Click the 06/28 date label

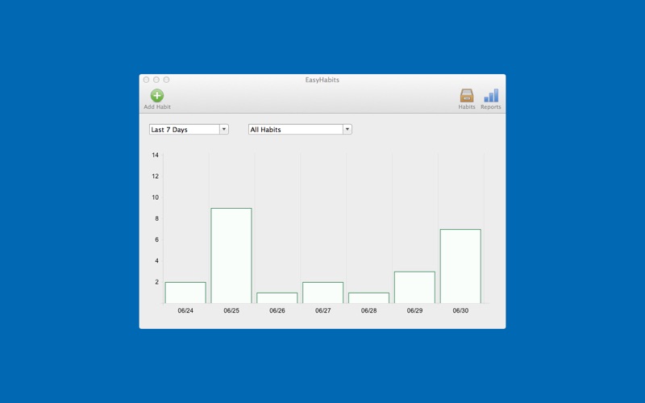click(x=369, y=310)
